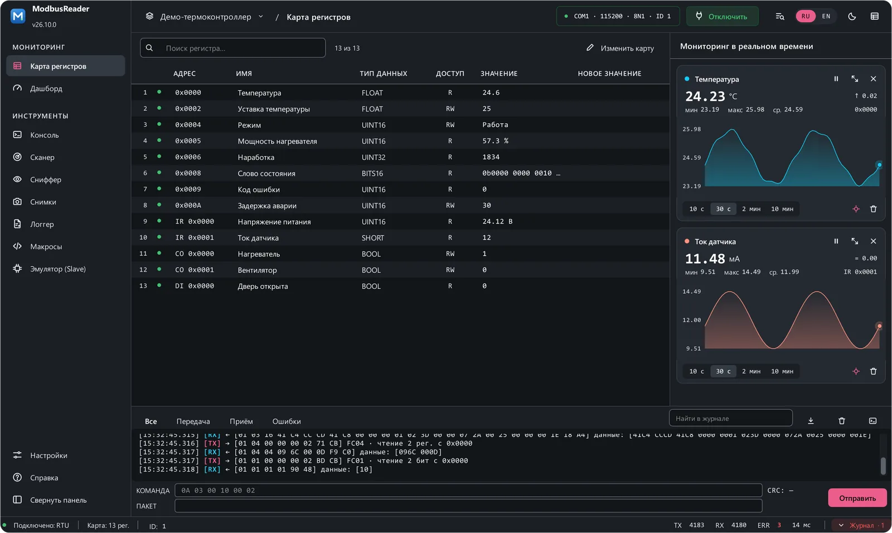Switch language to EN
Viewport: 892px width, 533px height.
click(826, 17)
